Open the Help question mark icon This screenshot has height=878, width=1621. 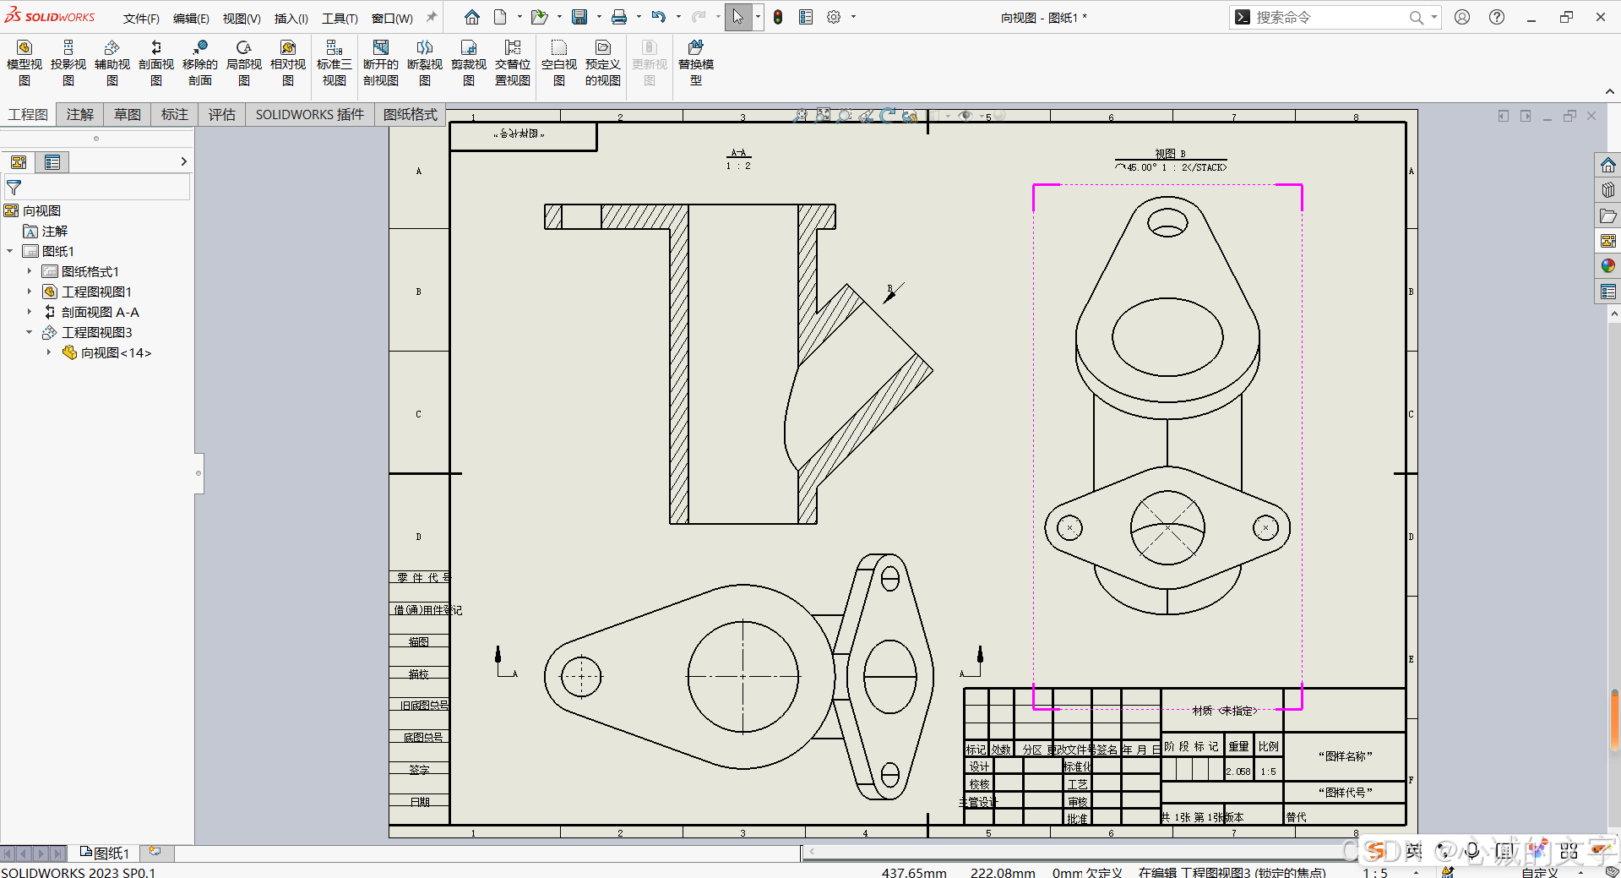[1497, 17]
